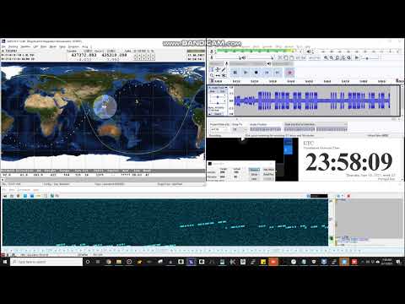Adjust the audio track gain slider

pos(218,97)
